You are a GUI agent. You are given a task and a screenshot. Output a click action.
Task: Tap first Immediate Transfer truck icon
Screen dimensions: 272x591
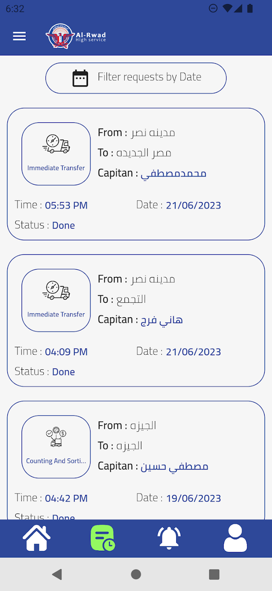pyautogui.click(x=56, y=145)
